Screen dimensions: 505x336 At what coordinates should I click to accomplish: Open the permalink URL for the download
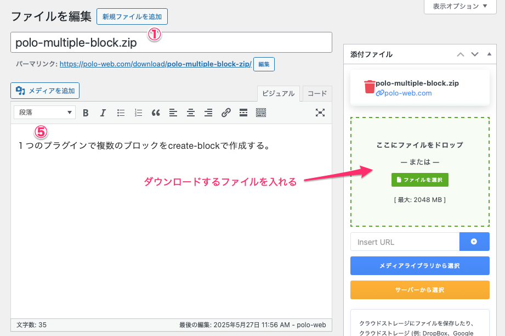point(156,64)
